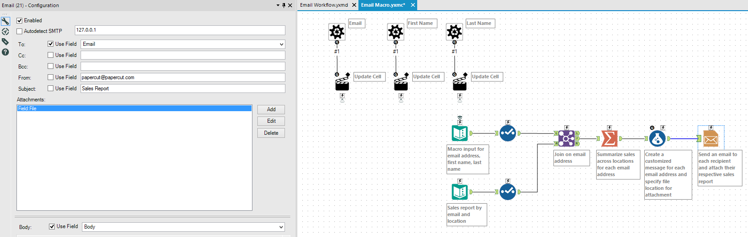The image size is (748, 237).
Task: Open the configuration pane options dropdown arrow
Action: tap(278, 5)
